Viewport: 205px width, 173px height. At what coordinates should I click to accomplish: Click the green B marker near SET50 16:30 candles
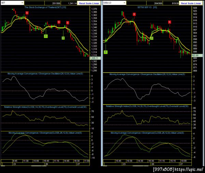coord(152,38)
